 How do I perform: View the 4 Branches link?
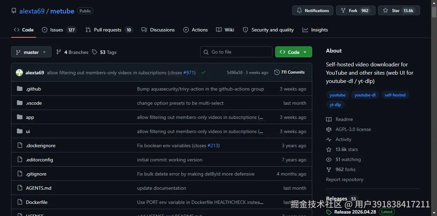point(72,52)
